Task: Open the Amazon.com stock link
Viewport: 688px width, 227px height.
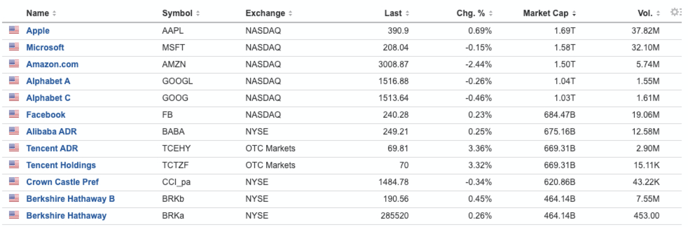Action: (52, 64)
